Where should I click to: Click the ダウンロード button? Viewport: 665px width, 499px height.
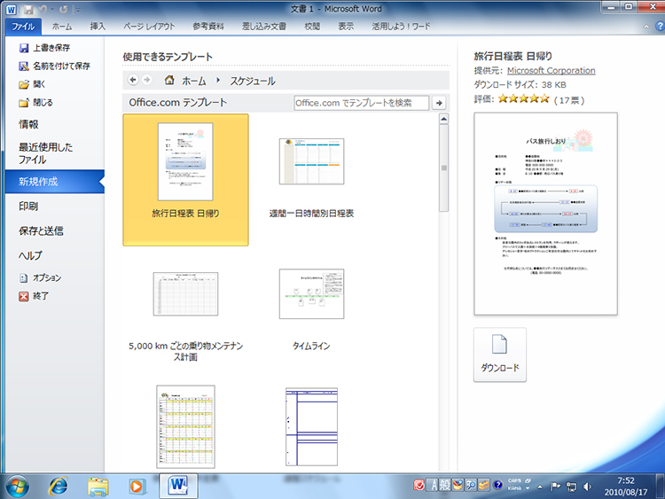click(x=500, y=355)
